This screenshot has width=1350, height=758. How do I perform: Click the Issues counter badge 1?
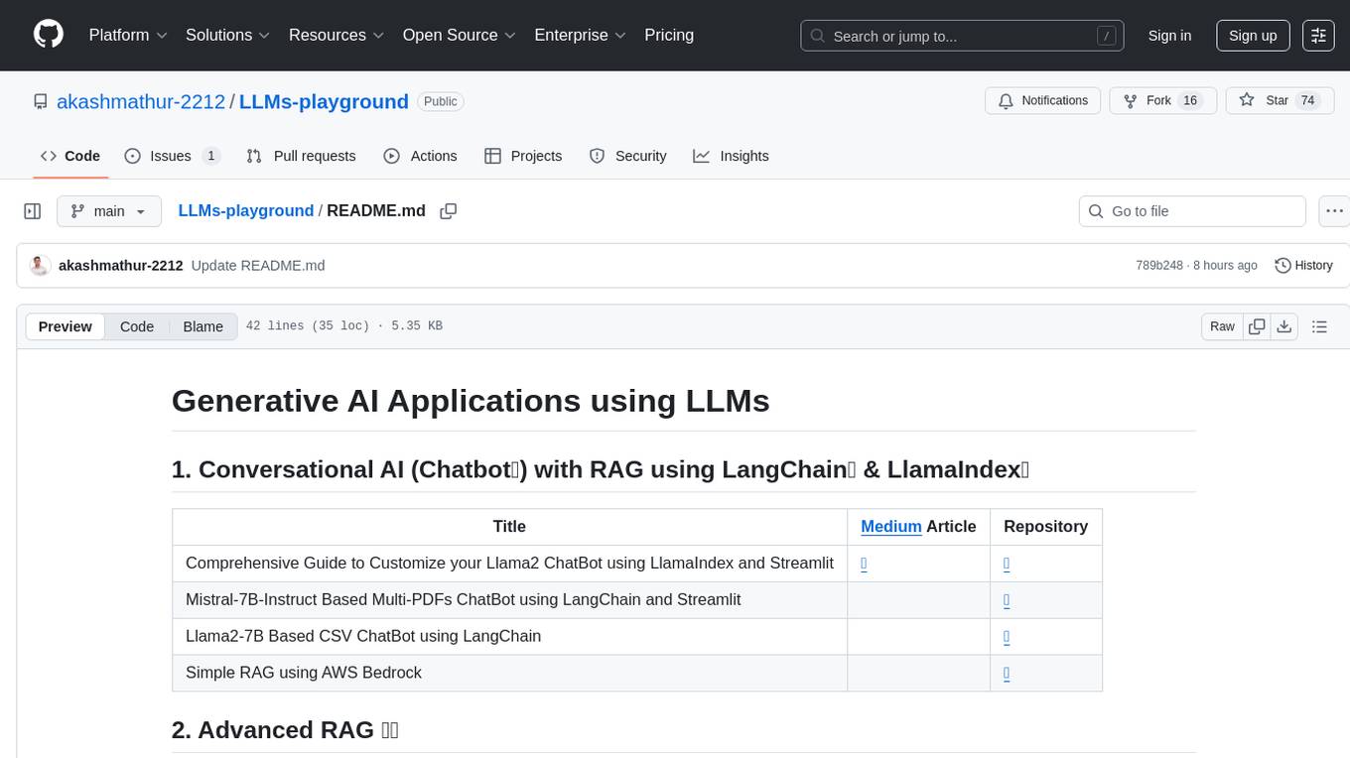[210, 156]
